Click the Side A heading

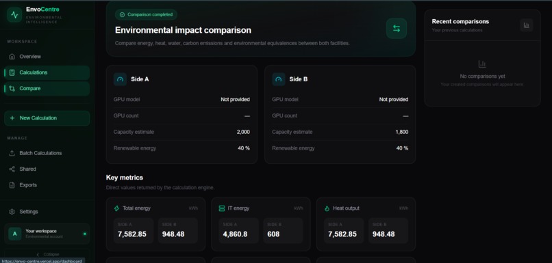[140, 79]
